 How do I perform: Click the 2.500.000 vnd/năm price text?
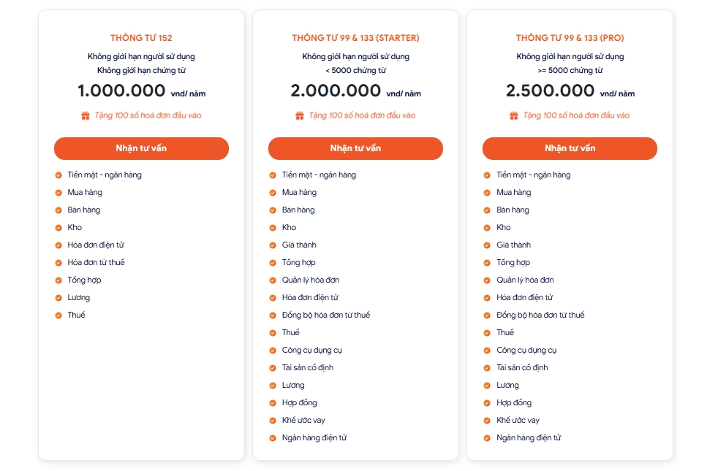[570, 91]
